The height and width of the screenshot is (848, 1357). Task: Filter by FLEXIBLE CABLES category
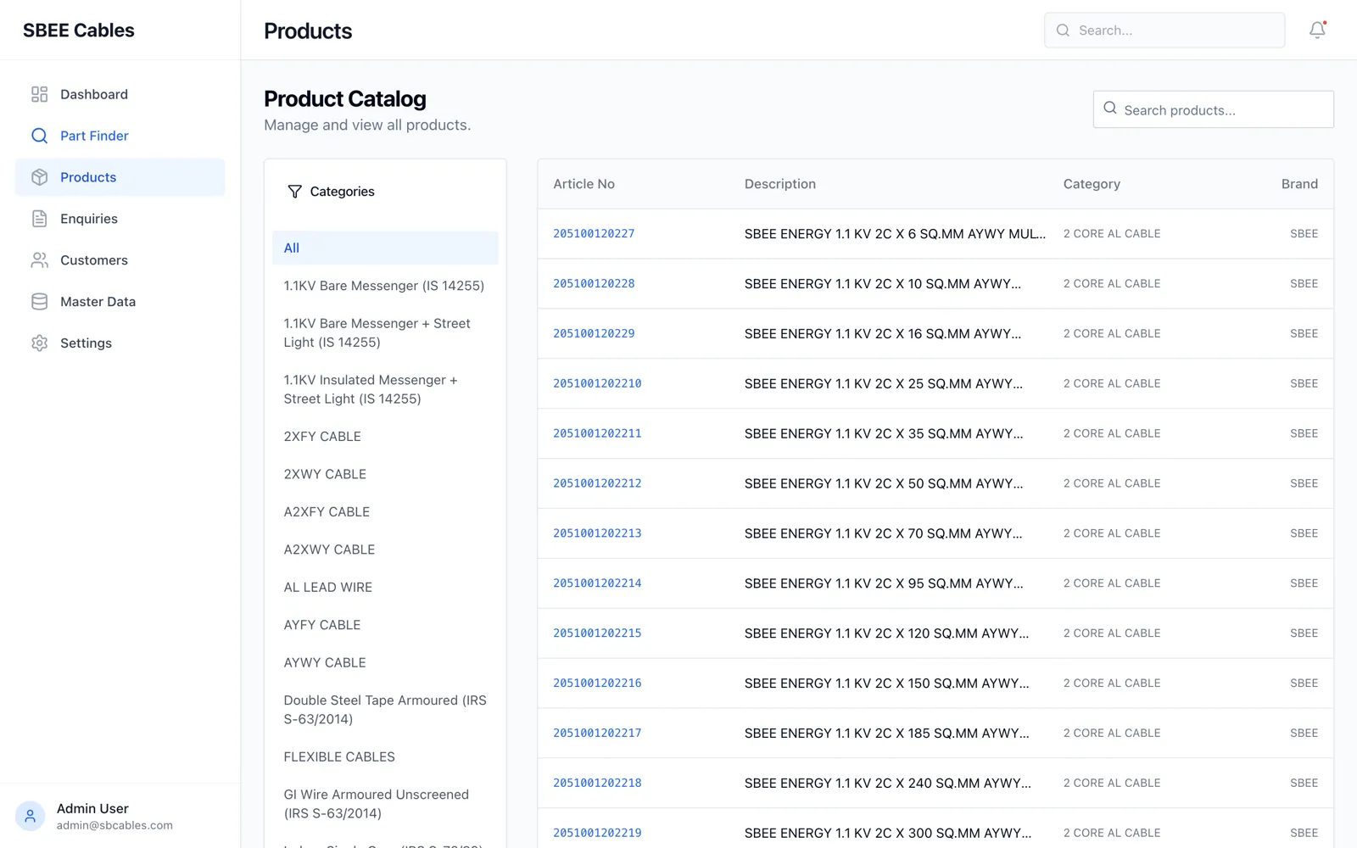coord(385,756)
